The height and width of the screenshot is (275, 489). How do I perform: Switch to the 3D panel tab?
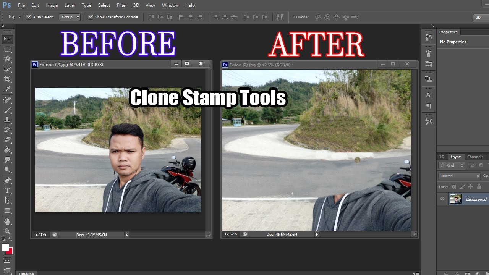click(x=442, y=157)
